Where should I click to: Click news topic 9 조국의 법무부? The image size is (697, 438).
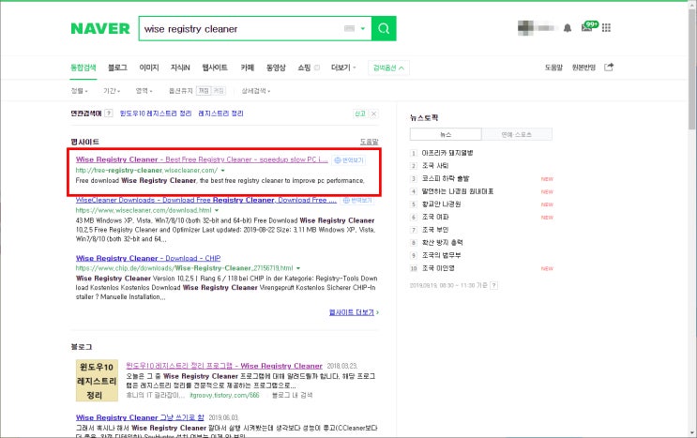click(x=442, y=255)
